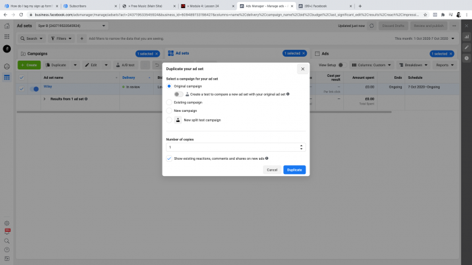Uncheck show existing reactions checkbox

tap(169, 158)
